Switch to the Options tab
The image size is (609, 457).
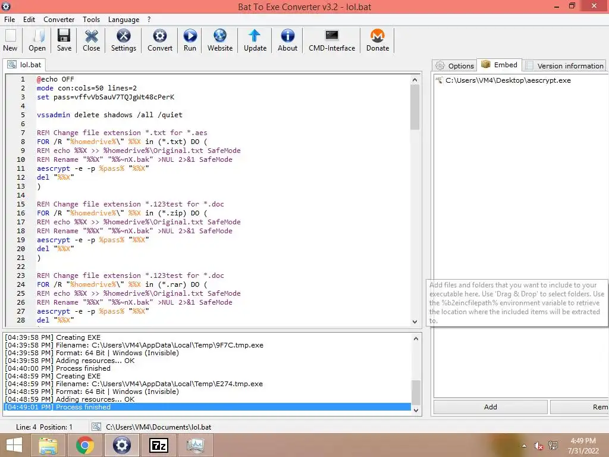click(x=455, y=65)
